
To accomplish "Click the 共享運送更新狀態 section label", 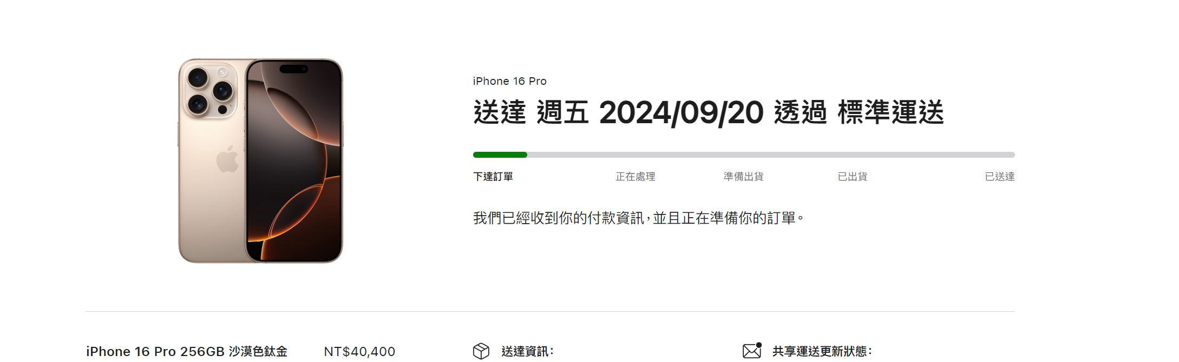I will click(x=822, y=351).
